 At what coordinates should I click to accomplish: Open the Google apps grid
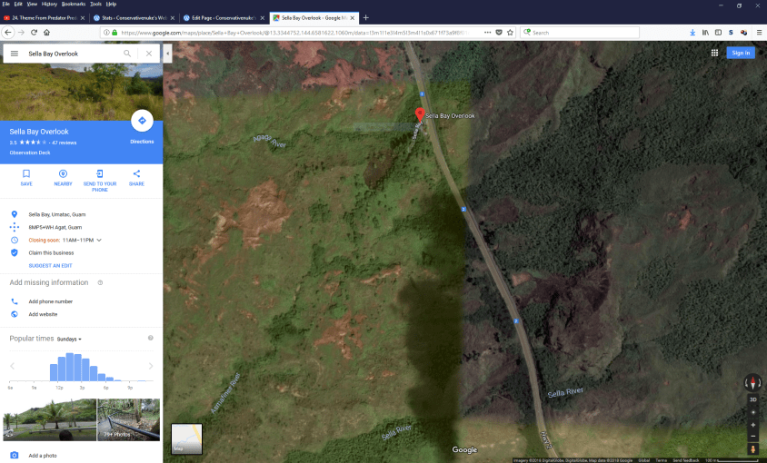(x=715, y=53)
